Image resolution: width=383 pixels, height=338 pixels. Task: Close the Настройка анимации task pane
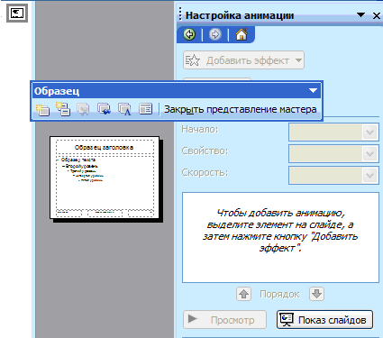pyautogui.click(x=377, y=15)
